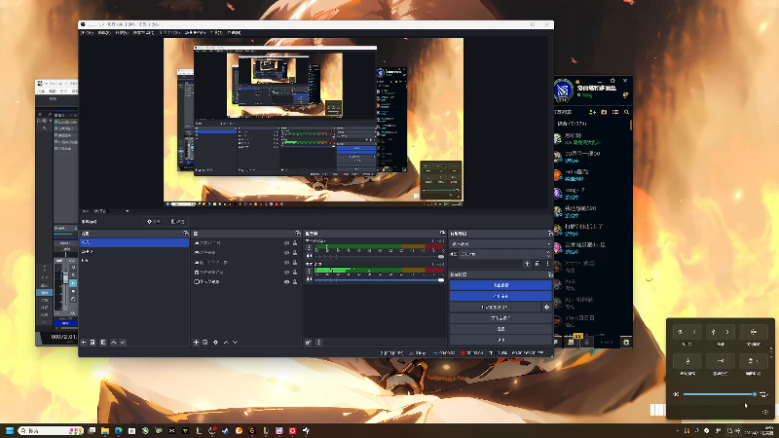The image size is (779, 438).
Task: Click top mixer channel volume slider
Action: coord(379,257)
